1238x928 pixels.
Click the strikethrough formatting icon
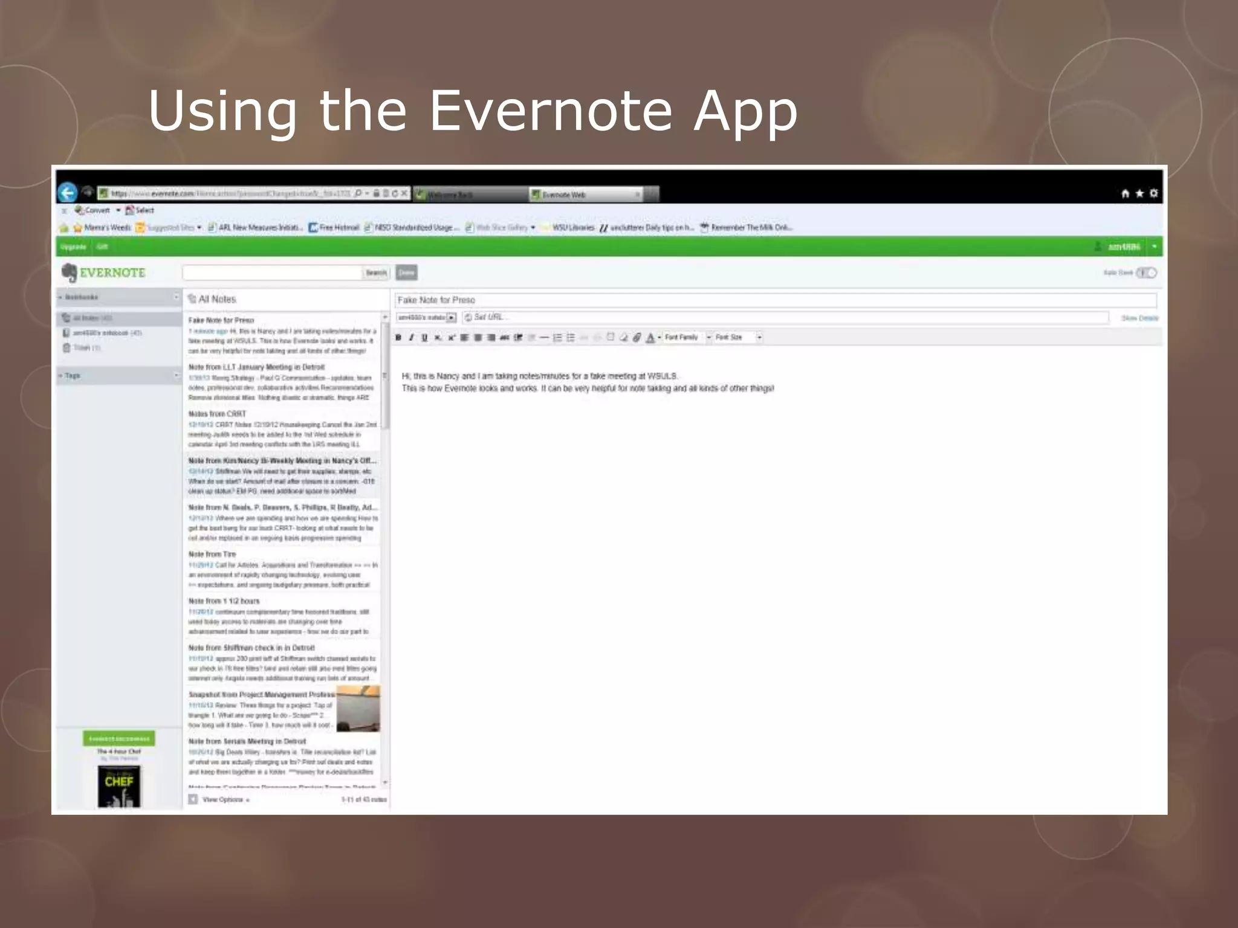pos(504,338)
